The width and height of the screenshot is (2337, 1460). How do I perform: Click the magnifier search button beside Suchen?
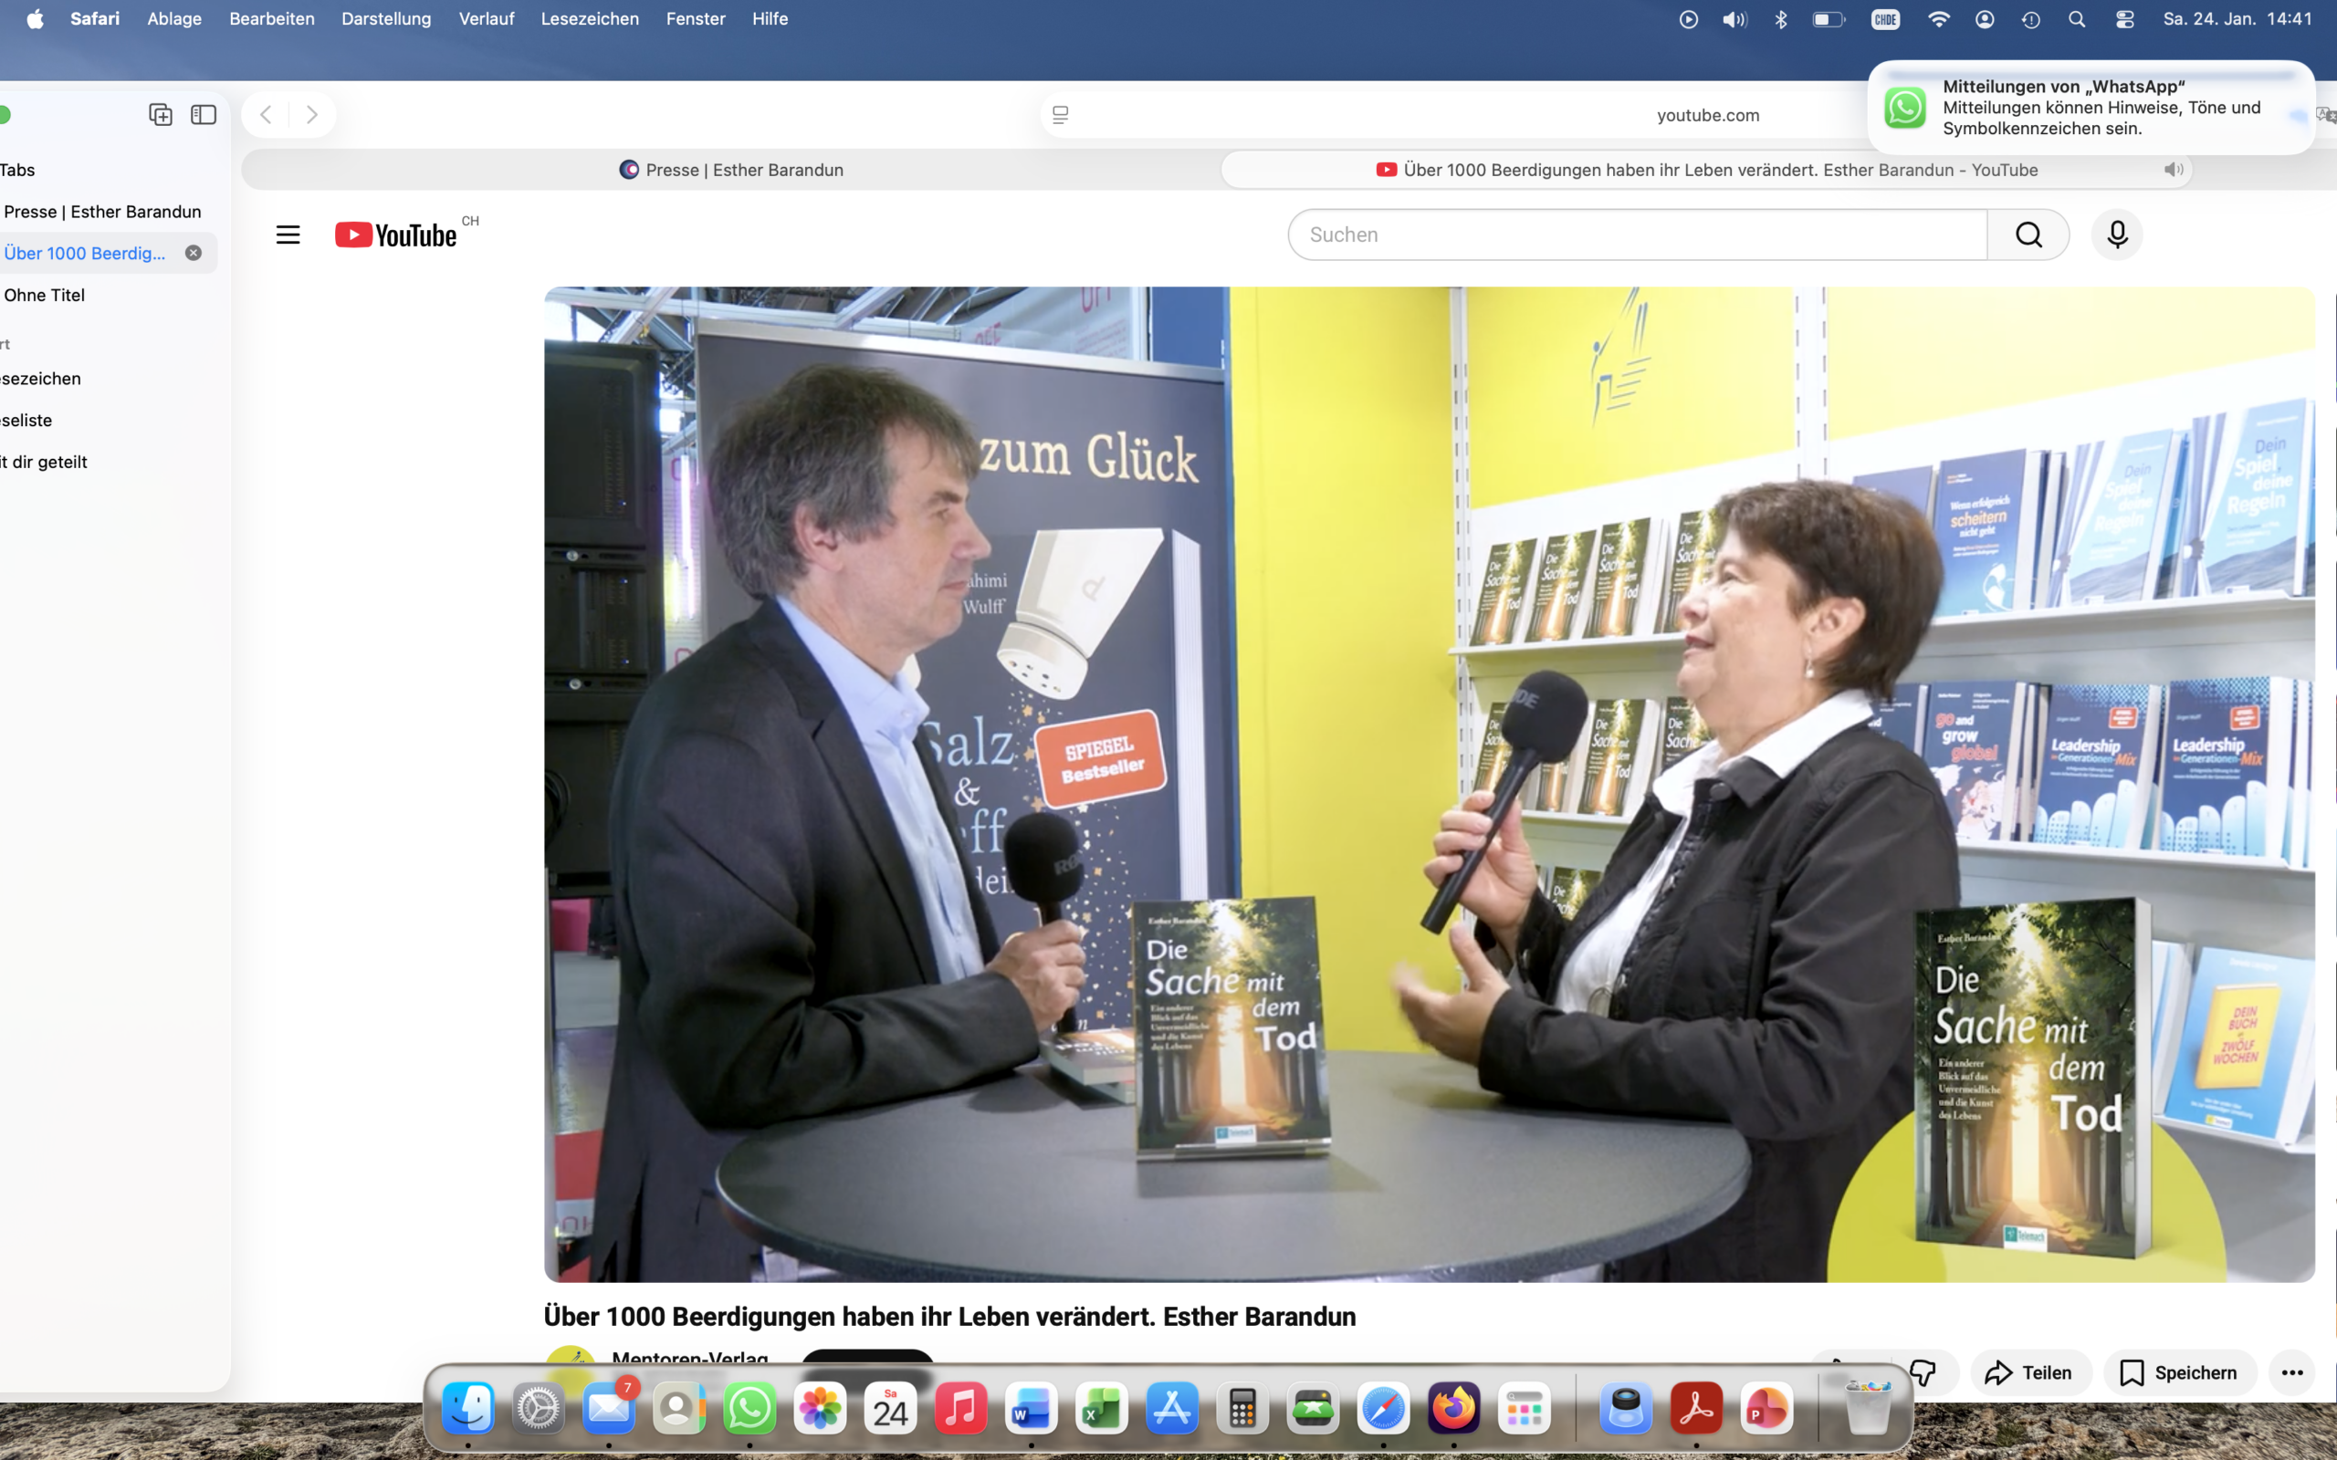(2028, 235)
